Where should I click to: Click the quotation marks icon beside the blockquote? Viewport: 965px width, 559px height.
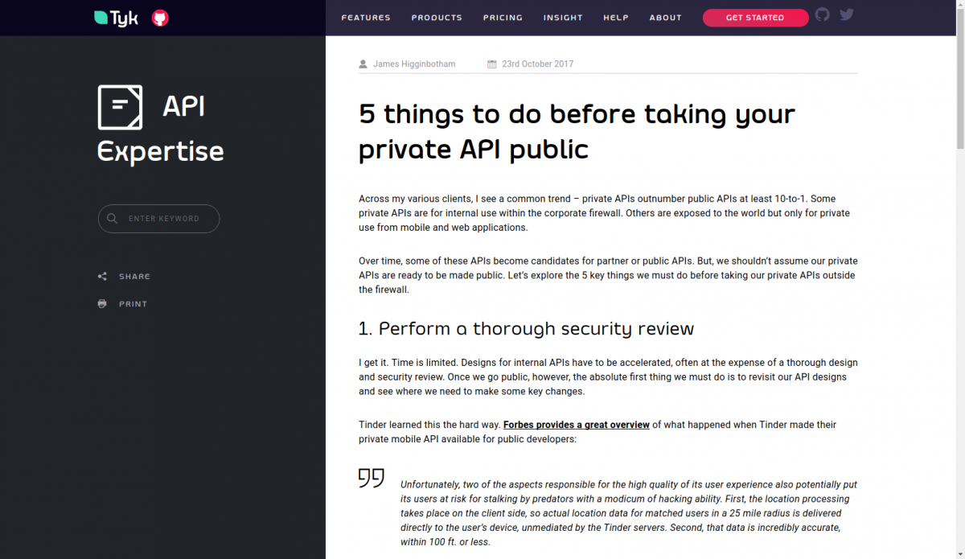[371, 478]
